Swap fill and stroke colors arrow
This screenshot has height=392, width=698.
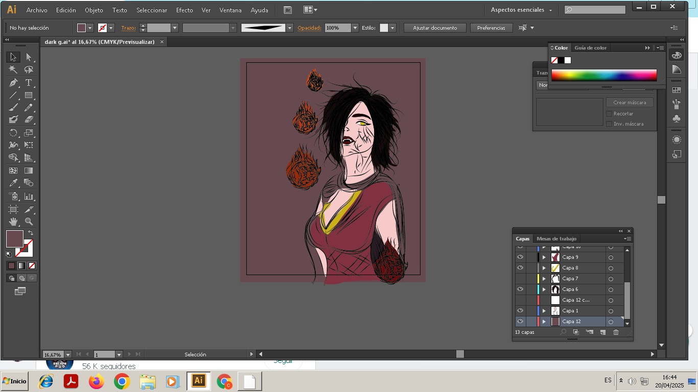pos(31,233)
